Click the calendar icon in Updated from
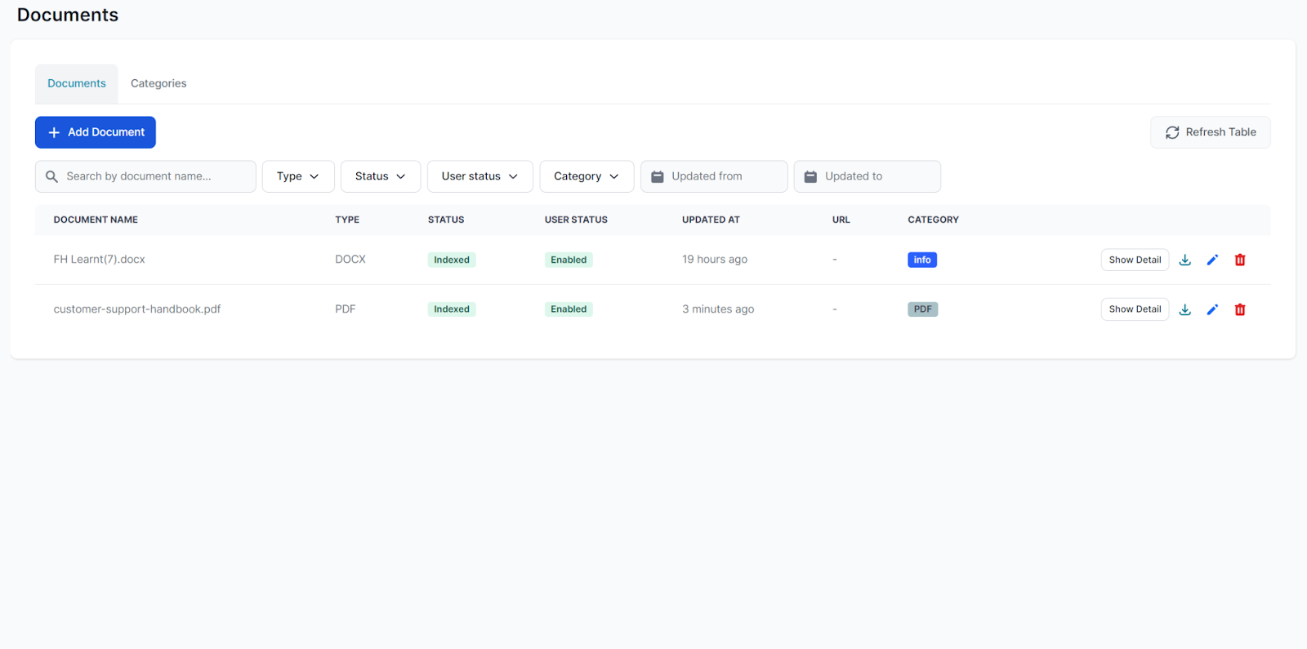The height and width of the screenshot is (649, 1307). coord(658,176)
